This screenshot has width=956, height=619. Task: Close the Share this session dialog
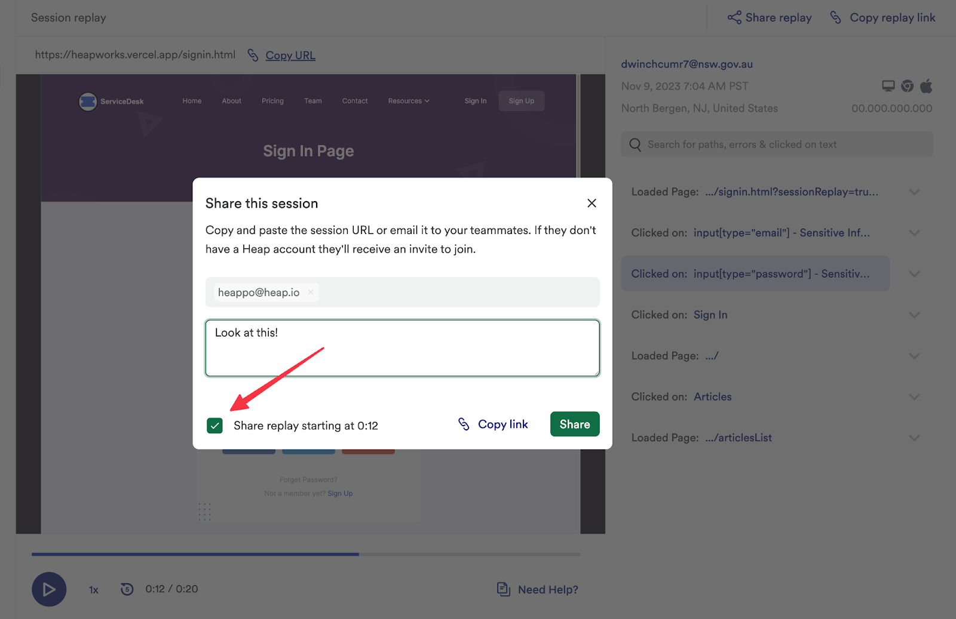point(592,203)
